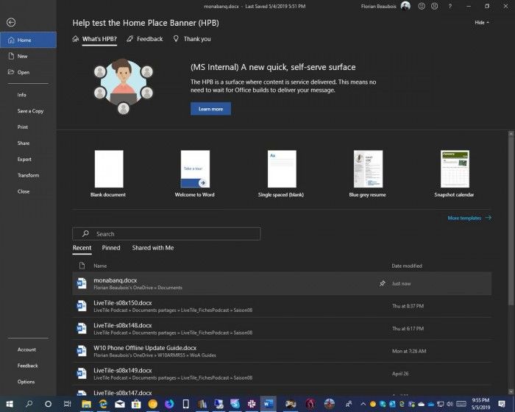Sort by Date modified column header
515x412 pixels.
coord(407,266)
